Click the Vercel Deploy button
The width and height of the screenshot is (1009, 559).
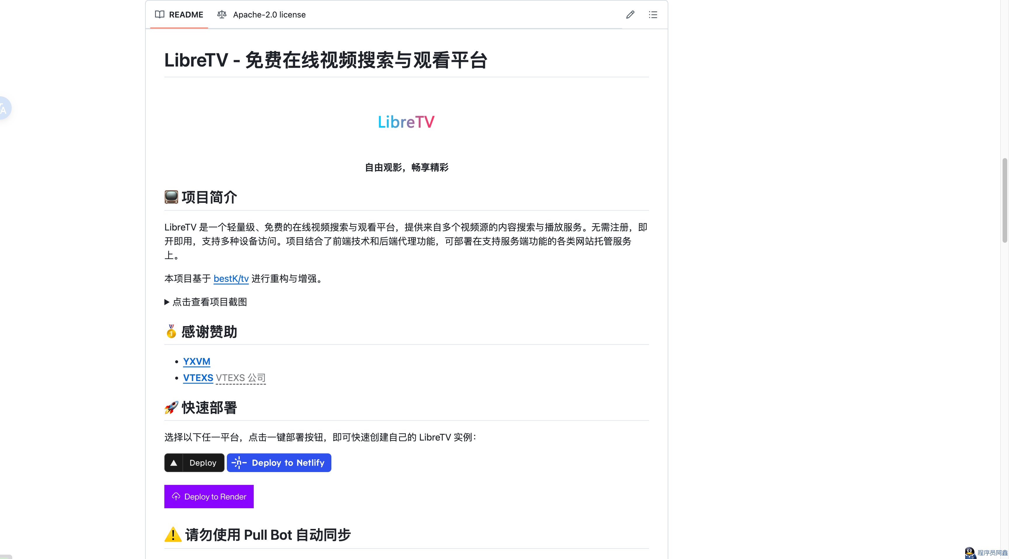[x=194, y=463]
